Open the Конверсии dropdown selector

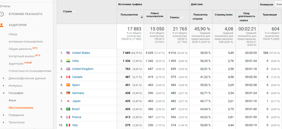(278, 5)
